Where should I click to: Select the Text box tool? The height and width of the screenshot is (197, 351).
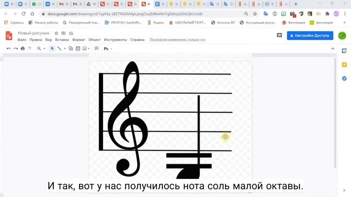[x=78, y=49]
